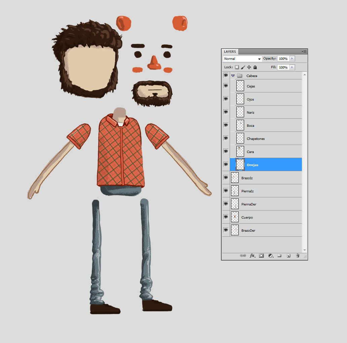Select the layer named Cuerpo
347x343 pixels.
pos(247,217)
